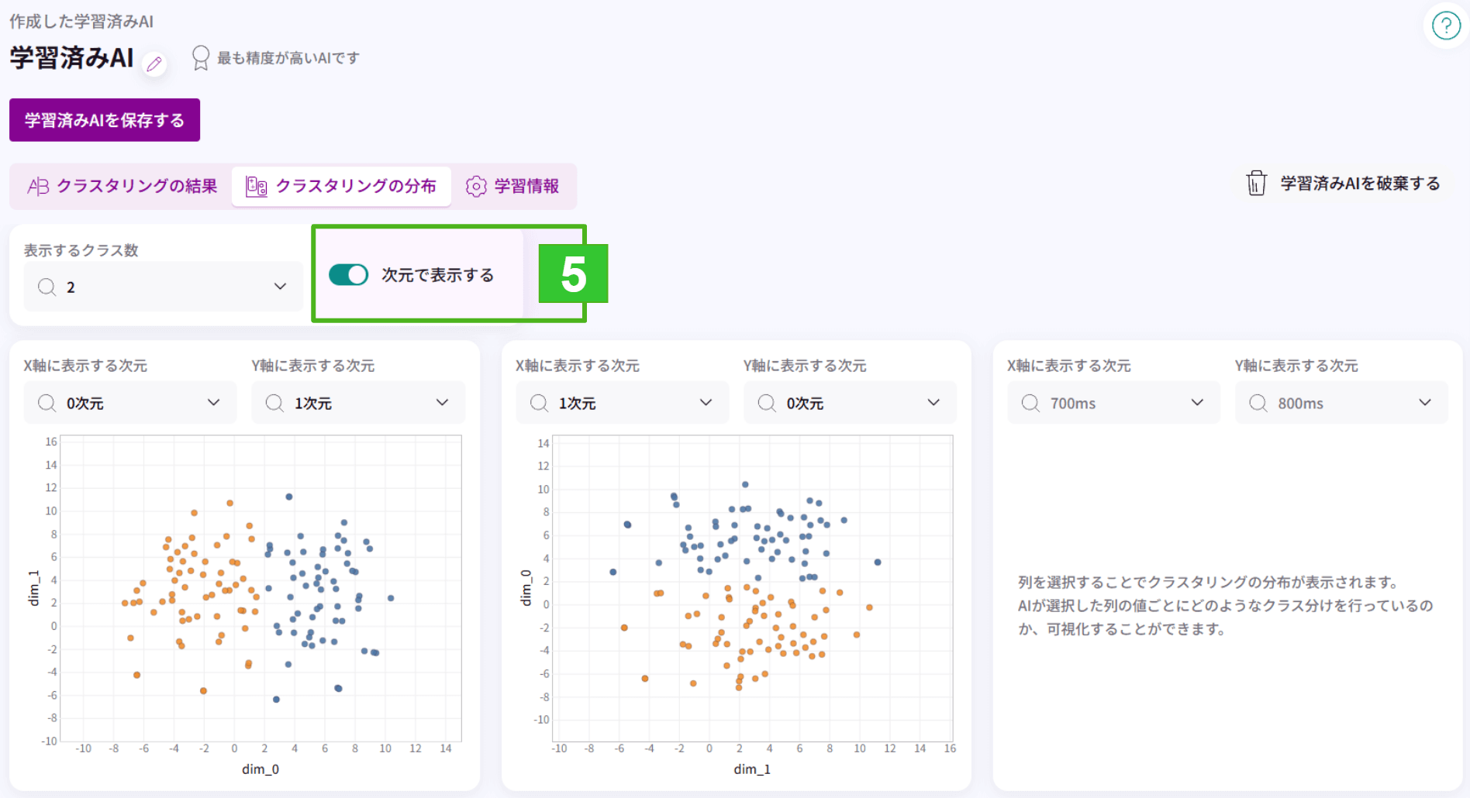This screenshot has height=798, width=1470.
Task: Click the trash can discard icon
Action: click(x=1256, y=184)
